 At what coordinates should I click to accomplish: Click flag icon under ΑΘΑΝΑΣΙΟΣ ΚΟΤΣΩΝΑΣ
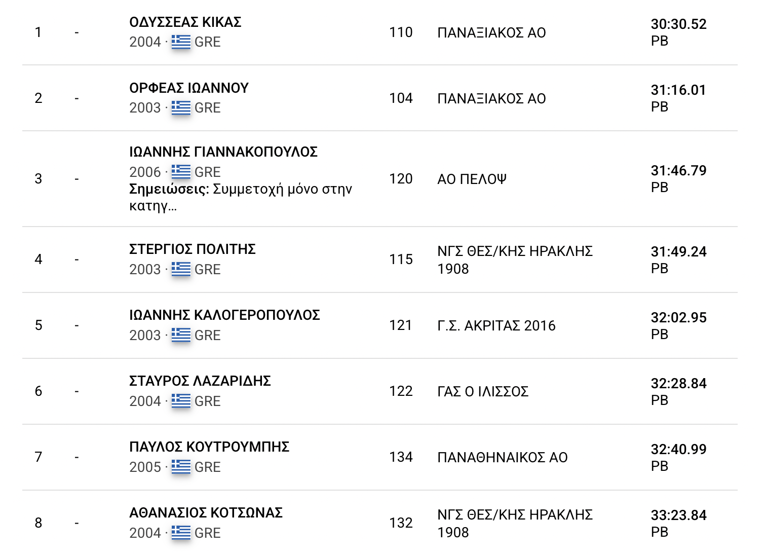(x=181, y=533)
